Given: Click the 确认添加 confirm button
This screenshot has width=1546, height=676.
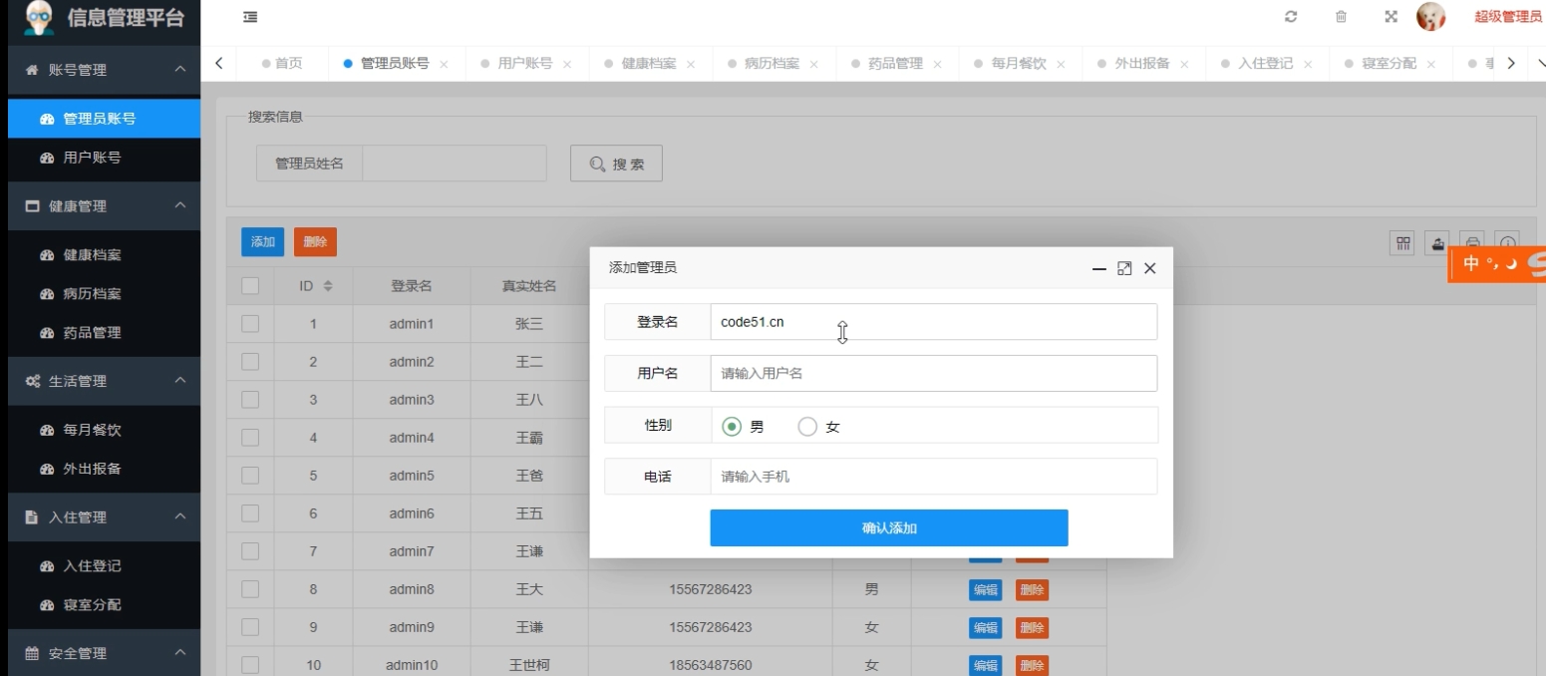Looking at the screenshot, I should [x=887, y=527].
